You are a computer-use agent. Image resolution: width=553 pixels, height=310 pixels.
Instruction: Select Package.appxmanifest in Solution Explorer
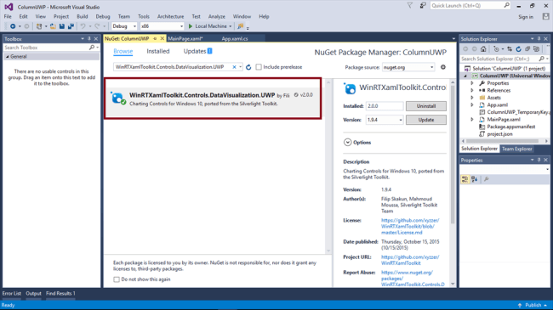coord(510,127)
